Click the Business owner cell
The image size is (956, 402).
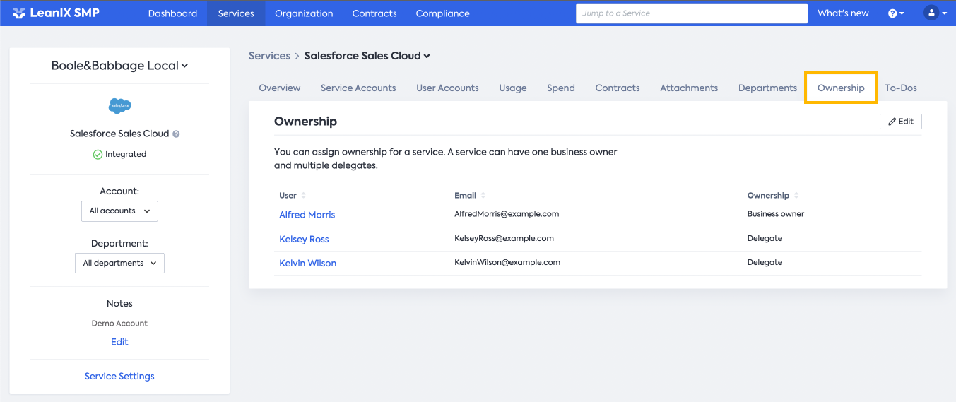point(776,214)
